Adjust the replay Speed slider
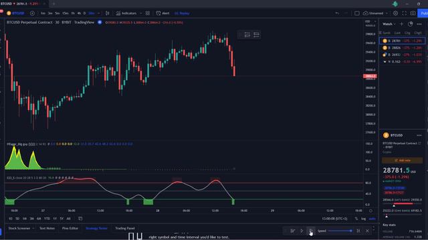The width and height of the screenshot is (428, 240). [340, 231]
